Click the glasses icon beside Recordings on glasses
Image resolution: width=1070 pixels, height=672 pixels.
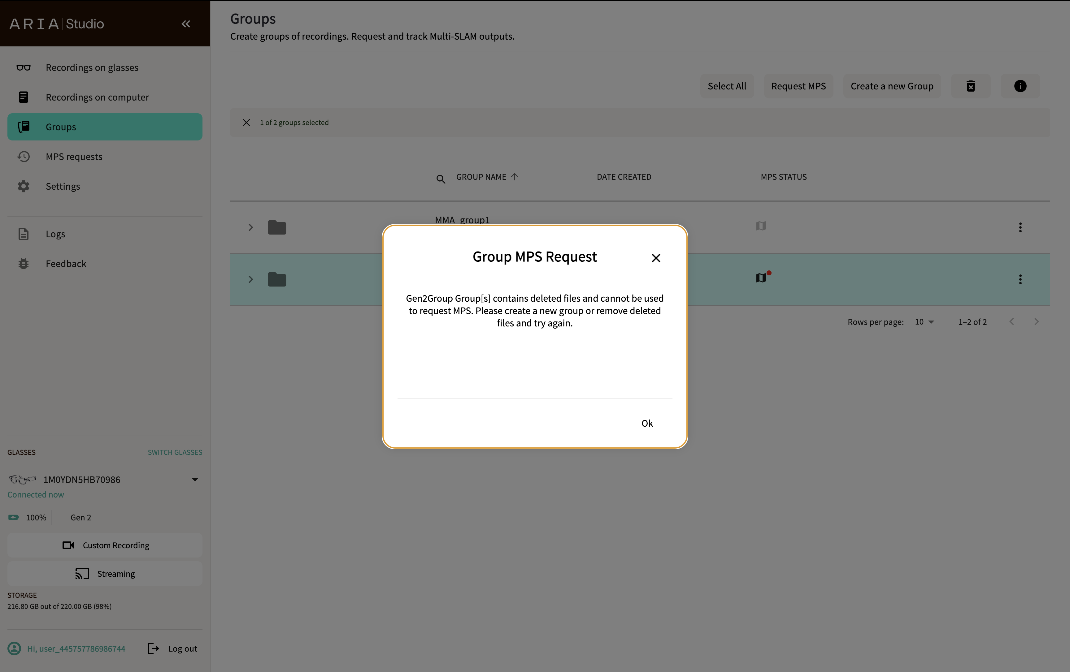click(x=24, y=67)
